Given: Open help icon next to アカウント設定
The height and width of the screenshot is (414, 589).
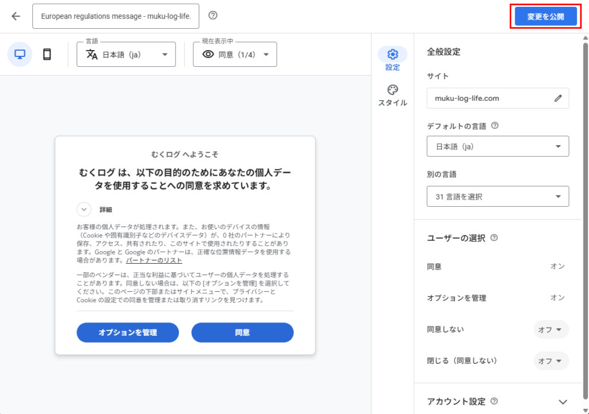Looking at the screenshot, I should point(494,401).
